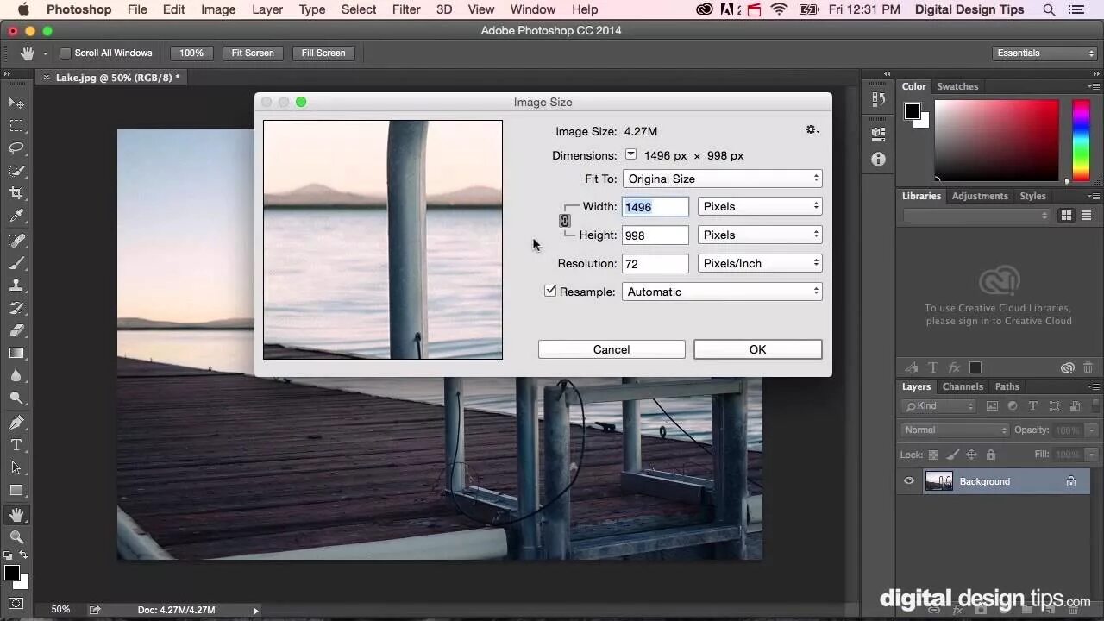Screen dimensions: 1104x621
Task: Toggle Quick Mask mode icon
Action: coord(16,603)
